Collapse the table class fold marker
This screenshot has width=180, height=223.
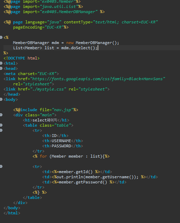pos(1,125)
